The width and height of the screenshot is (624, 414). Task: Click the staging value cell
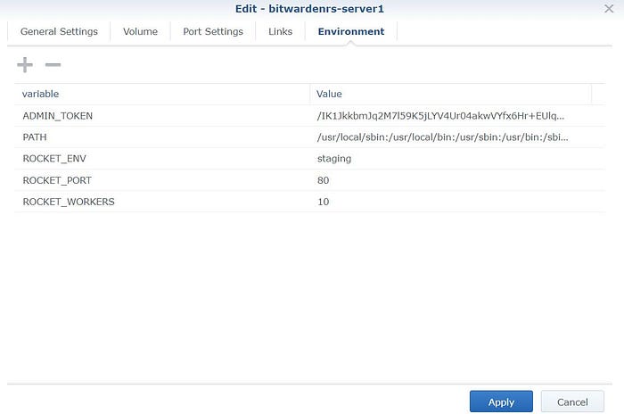click(x=334, y=159)
